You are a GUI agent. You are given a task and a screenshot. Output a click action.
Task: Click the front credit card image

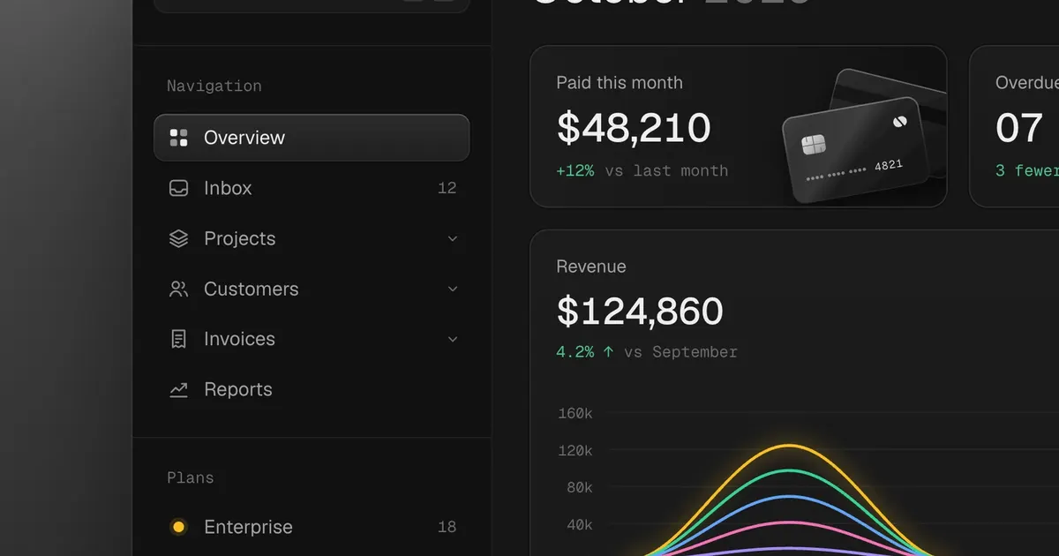pos(854,150)
